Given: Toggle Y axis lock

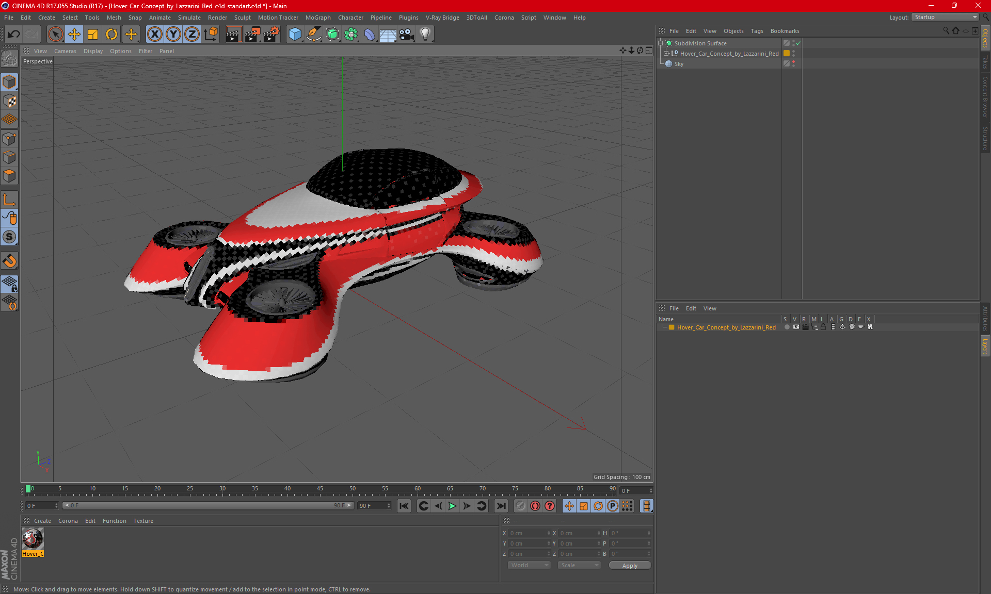Looking at the screenshot, I should pos(173,35).
